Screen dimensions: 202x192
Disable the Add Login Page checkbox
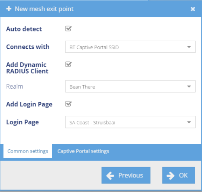point(68,104)
